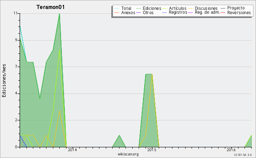
Task: Click the cyan Total legend line swatch
Action: coord(116,9)
